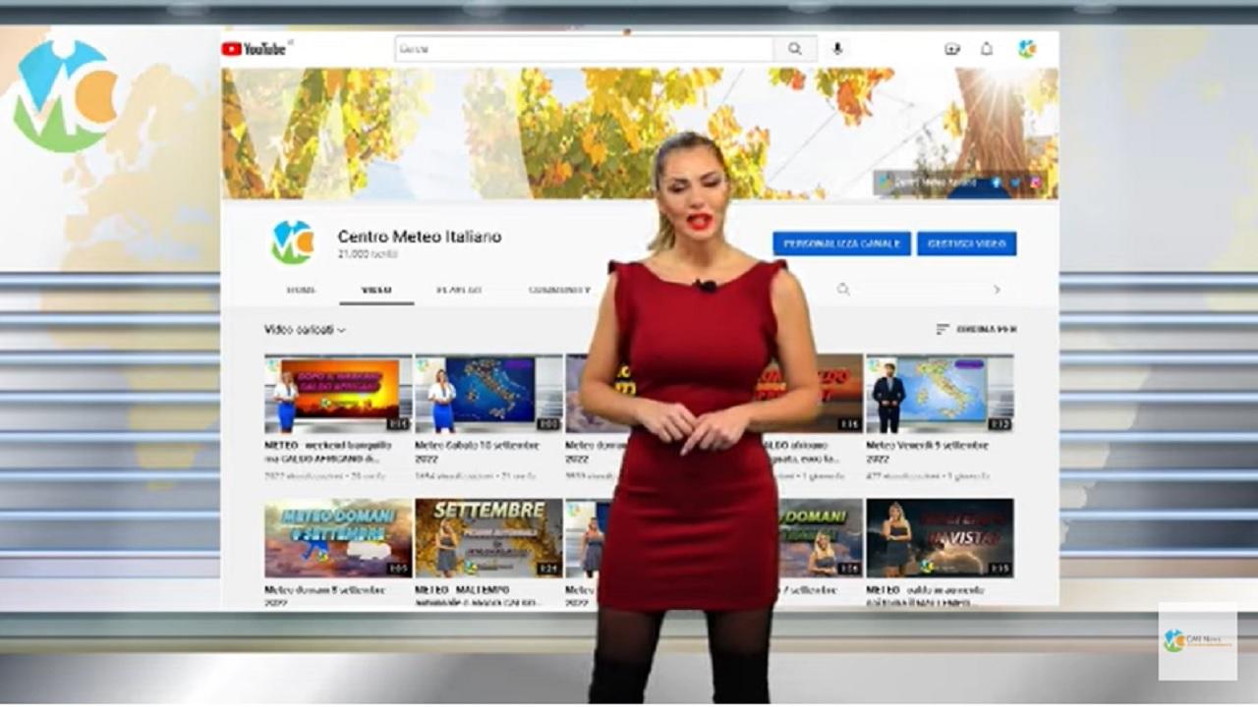The height and width of the screenshot is (707, 1258).
Task: Click the magnifier search button beside the search field
Action: pyautogui.click(x=795, y=49)
